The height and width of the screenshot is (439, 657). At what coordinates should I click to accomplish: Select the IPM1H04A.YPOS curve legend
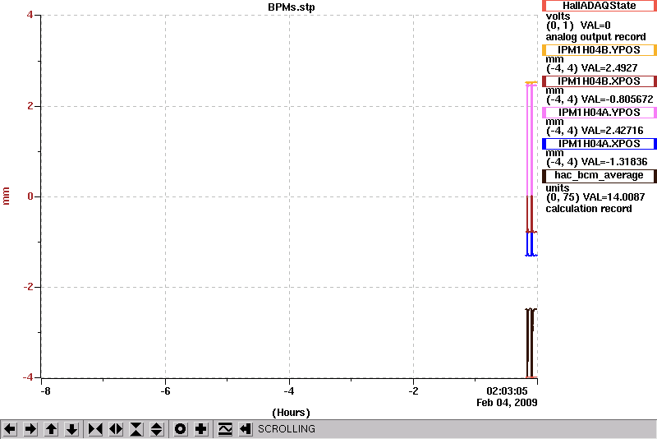(x=600, y=113)
